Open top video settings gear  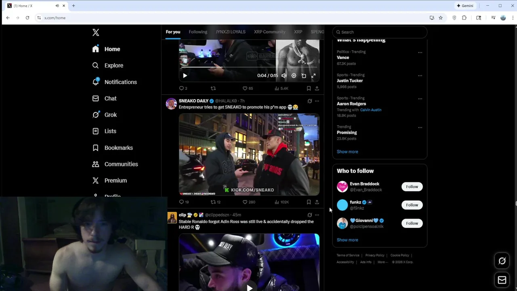tap(294, 76)
